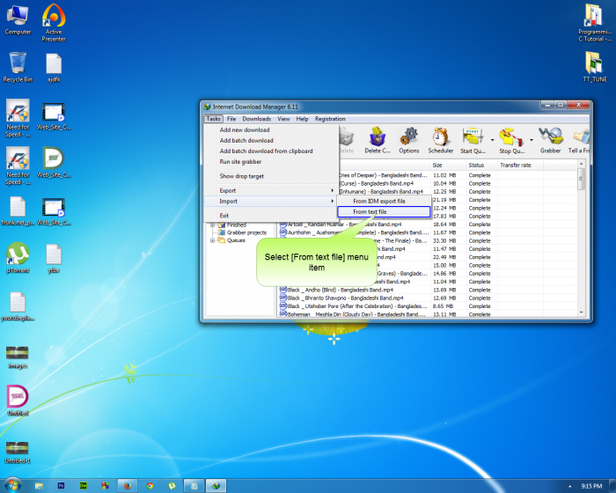Image resolution: width=616 pixels, height=493 pixels.
Task: Click the Windows Start button
Action: click(11, 485)
